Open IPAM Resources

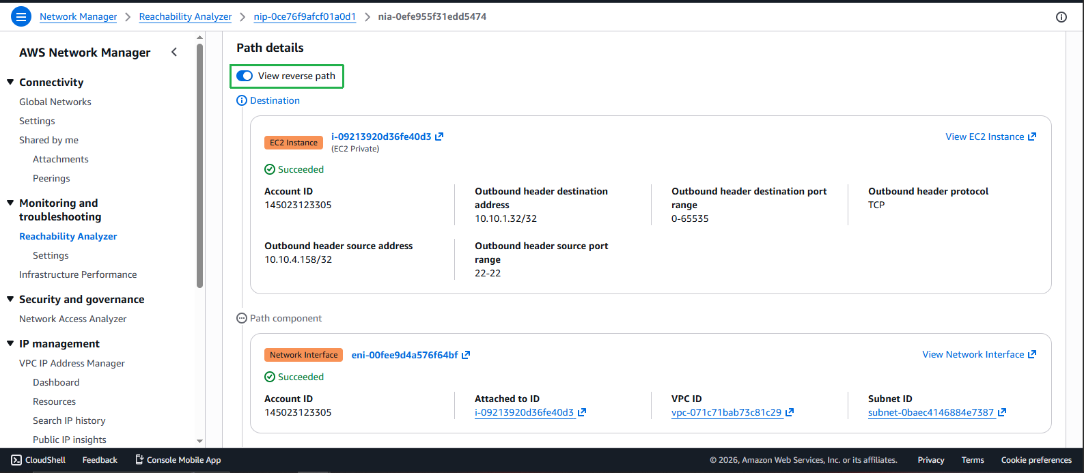55,401
